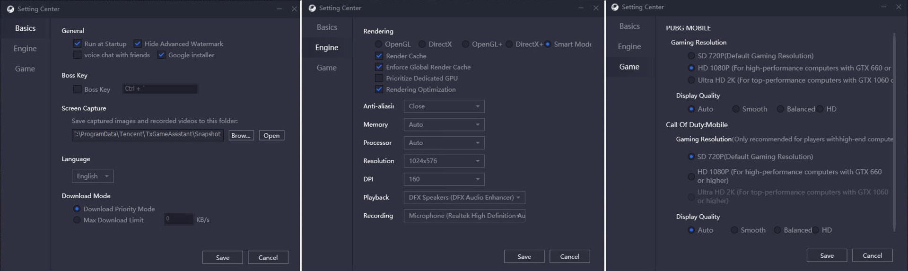The image size is (908, 271).
Task: Toggle Run at Startup checkbox
Action: pyautogui.click(x=77, y=44)
